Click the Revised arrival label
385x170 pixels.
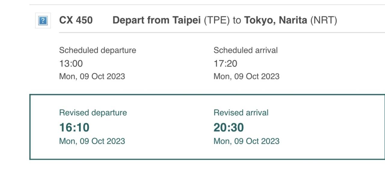[241, 113]
